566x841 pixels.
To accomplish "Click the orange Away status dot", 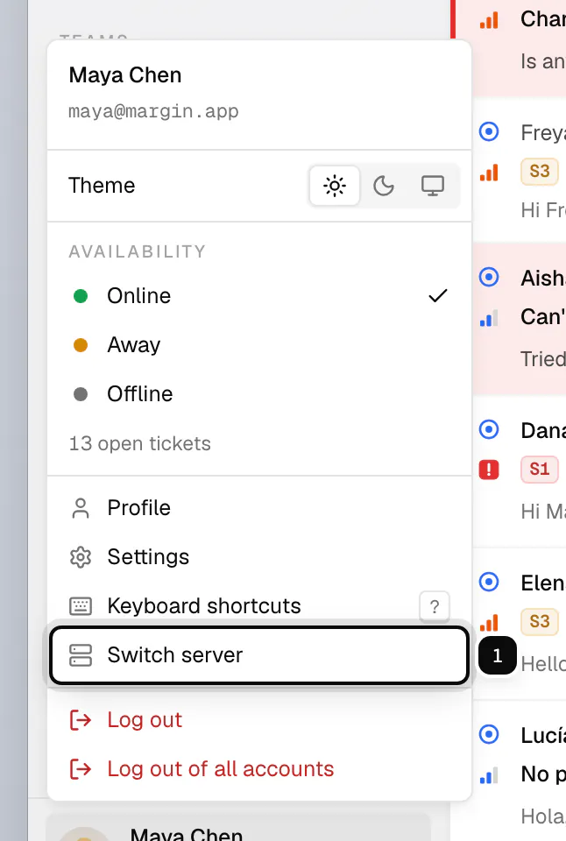I will pyautogui.click(x=81, y=345).
